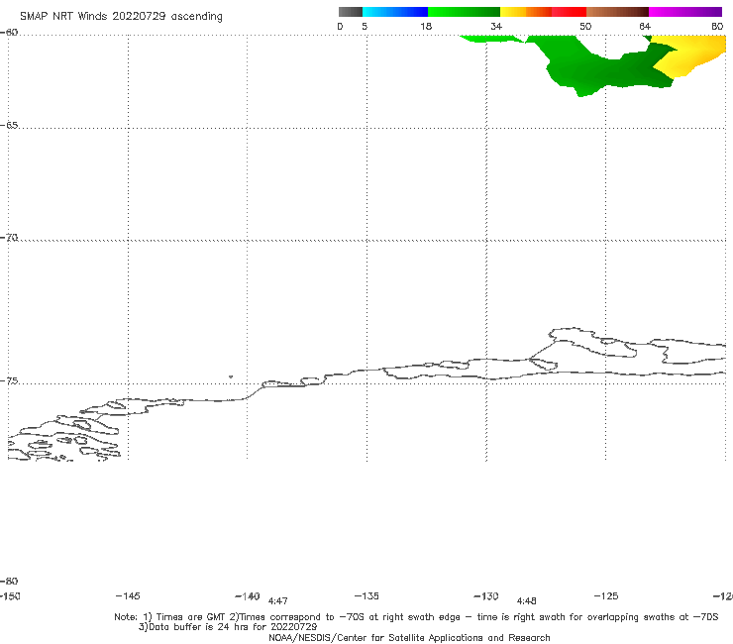Click the latitude label '-80'
The width and height of the screenshot is (733, 644).
(9, 582)
